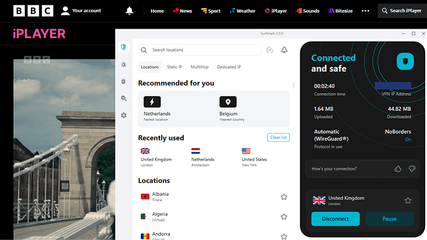
Task: Open BBC Sounds section
Action: click(308, 11)
